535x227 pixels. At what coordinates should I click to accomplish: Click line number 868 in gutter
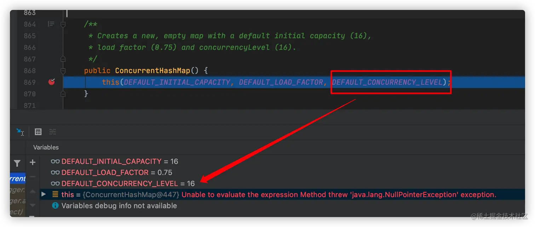pyautogui.click(x=30, y=71)
